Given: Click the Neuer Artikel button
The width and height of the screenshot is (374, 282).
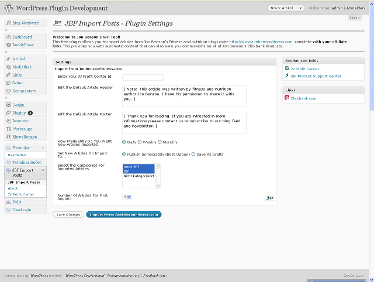Looking at the screenshot, I should tap(282, 8).
